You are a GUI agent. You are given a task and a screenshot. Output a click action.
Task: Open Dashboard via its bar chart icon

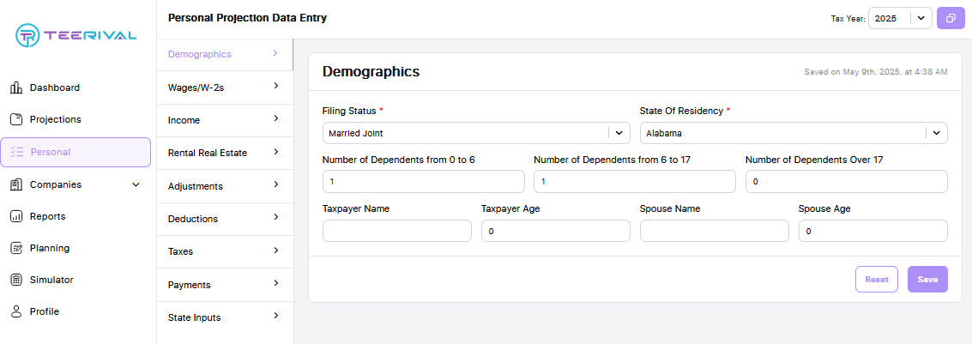click(17, 88)
